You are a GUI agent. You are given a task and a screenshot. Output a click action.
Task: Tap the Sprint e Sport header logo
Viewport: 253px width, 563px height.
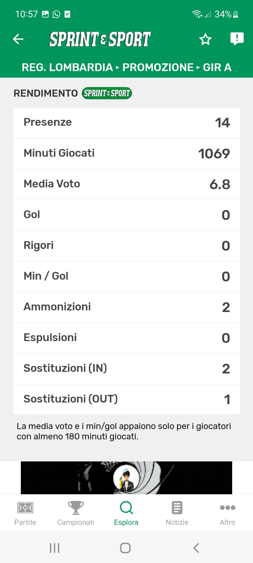100,39
